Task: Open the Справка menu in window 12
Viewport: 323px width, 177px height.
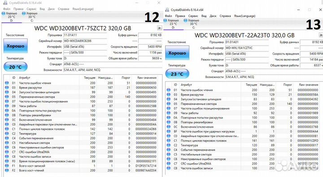Action: [63, 9]
